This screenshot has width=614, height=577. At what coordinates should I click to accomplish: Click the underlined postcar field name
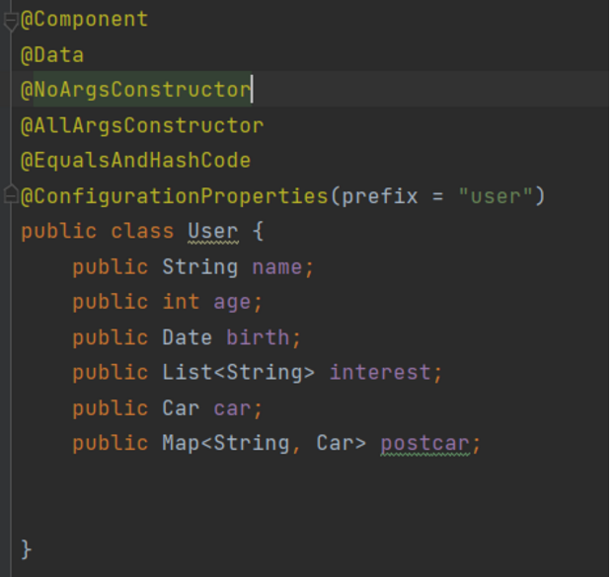click(424, 444)
